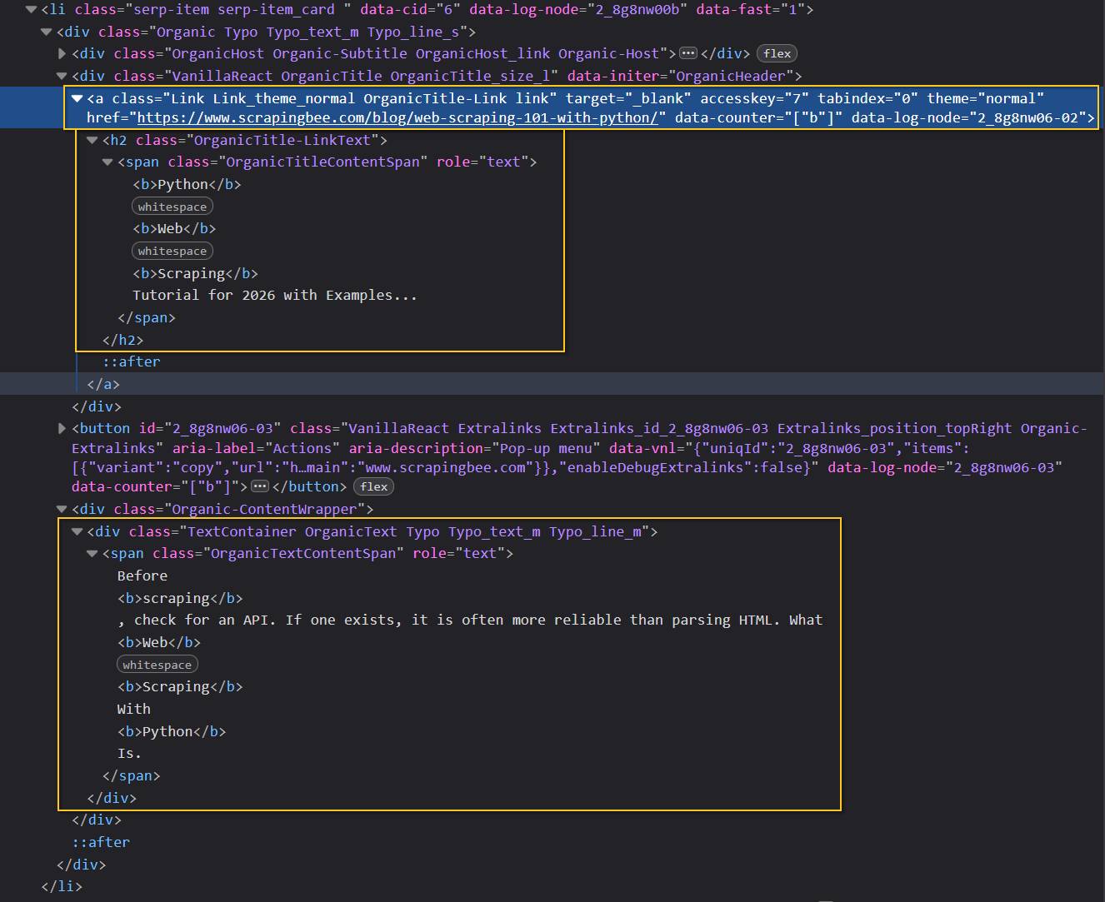Expand the OrganicHost div node
The width and height of the screenshot is (1105, 902).
click(62, 53)
